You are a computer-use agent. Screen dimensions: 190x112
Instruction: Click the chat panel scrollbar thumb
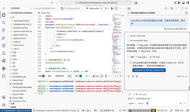(x=189, y=88)
